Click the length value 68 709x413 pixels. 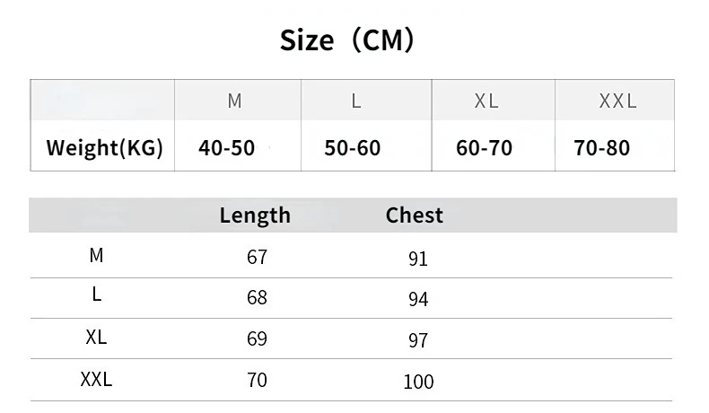point(257,298)
